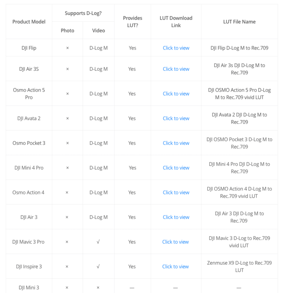Click the 'Photo' sub-header cell
This screenshot has width=285, height=293.
[x=68, y=31]
